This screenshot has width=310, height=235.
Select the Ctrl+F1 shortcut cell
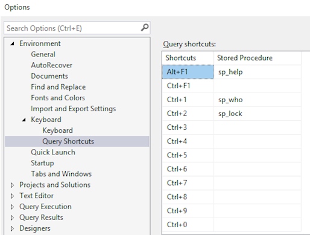point(188,86)
